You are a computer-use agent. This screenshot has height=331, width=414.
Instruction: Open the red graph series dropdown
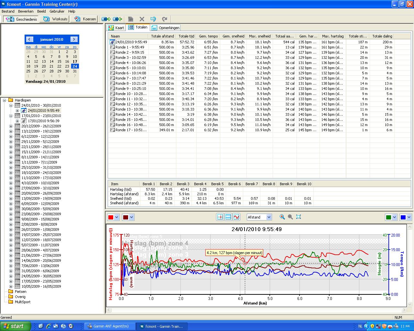tap(117, 217)
